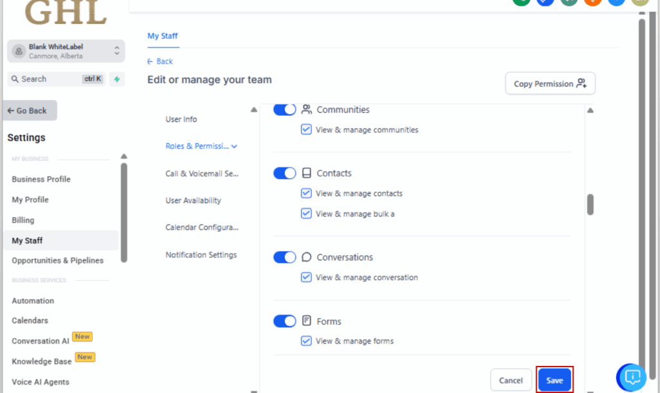Click the Back link above the heading
The width and height of the screenshot is (660, 393).
[x=160, y=61]
